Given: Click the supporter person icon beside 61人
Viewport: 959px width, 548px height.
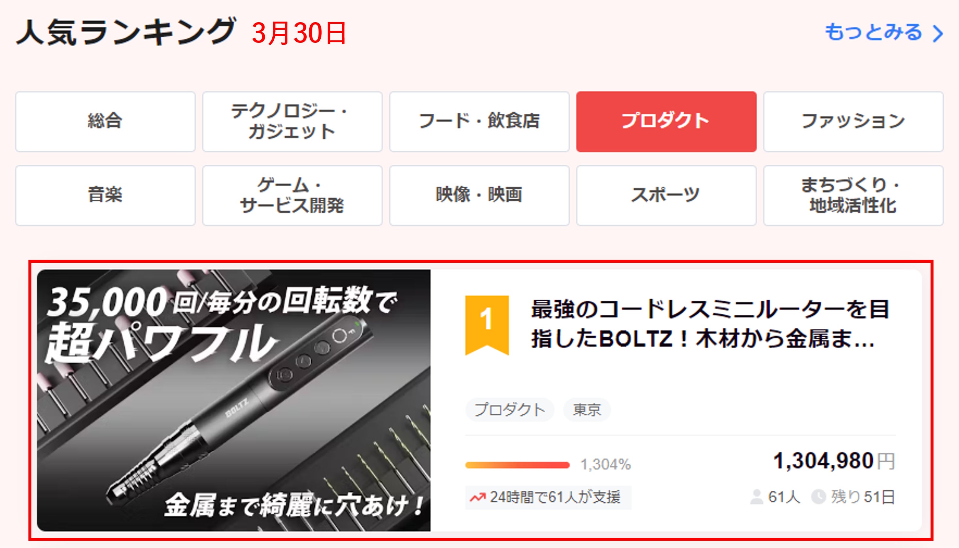Looking at the screenshot, I should 756,497.
